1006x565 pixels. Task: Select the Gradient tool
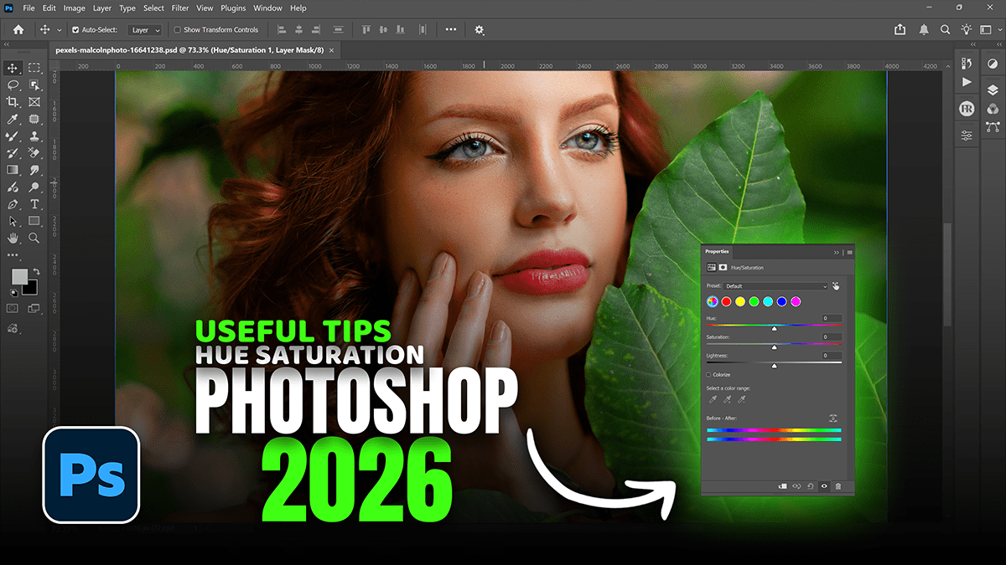(13, 170)
